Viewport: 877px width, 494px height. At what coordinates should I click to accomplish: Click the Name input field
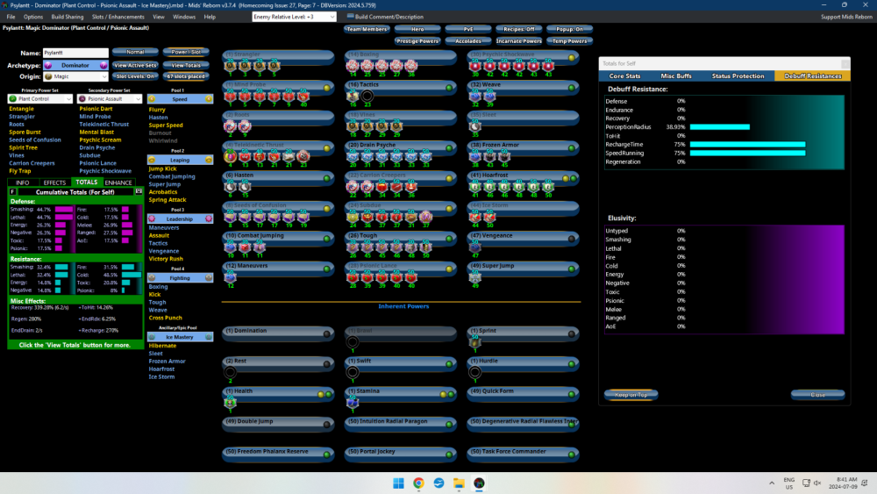pyautogui.click(x=75, y=53)
